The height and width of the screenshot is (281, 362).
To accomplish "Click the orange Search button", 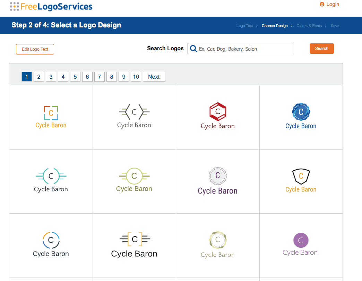I will click(x=321, y=49).
